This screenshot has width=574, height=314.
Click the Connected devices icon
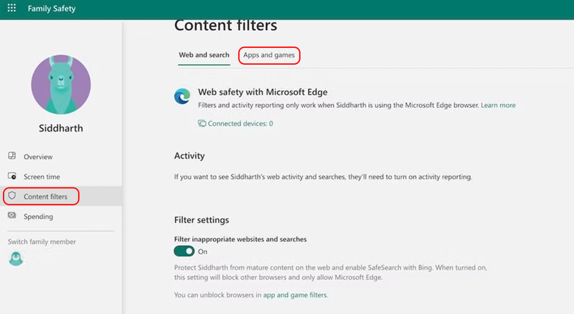pos(202,123)
